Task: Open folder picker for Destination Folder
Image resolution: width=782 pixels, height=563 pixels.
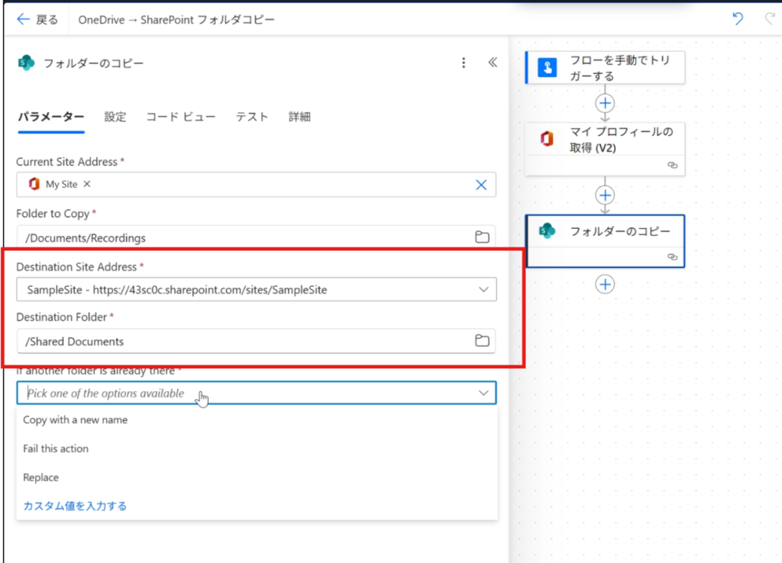Action: 482,341
